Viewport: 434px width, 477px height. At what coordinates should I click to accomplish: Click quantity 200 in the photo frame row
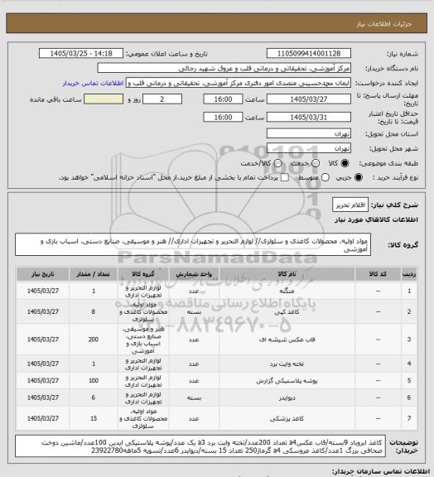click(x=94, y=340)
